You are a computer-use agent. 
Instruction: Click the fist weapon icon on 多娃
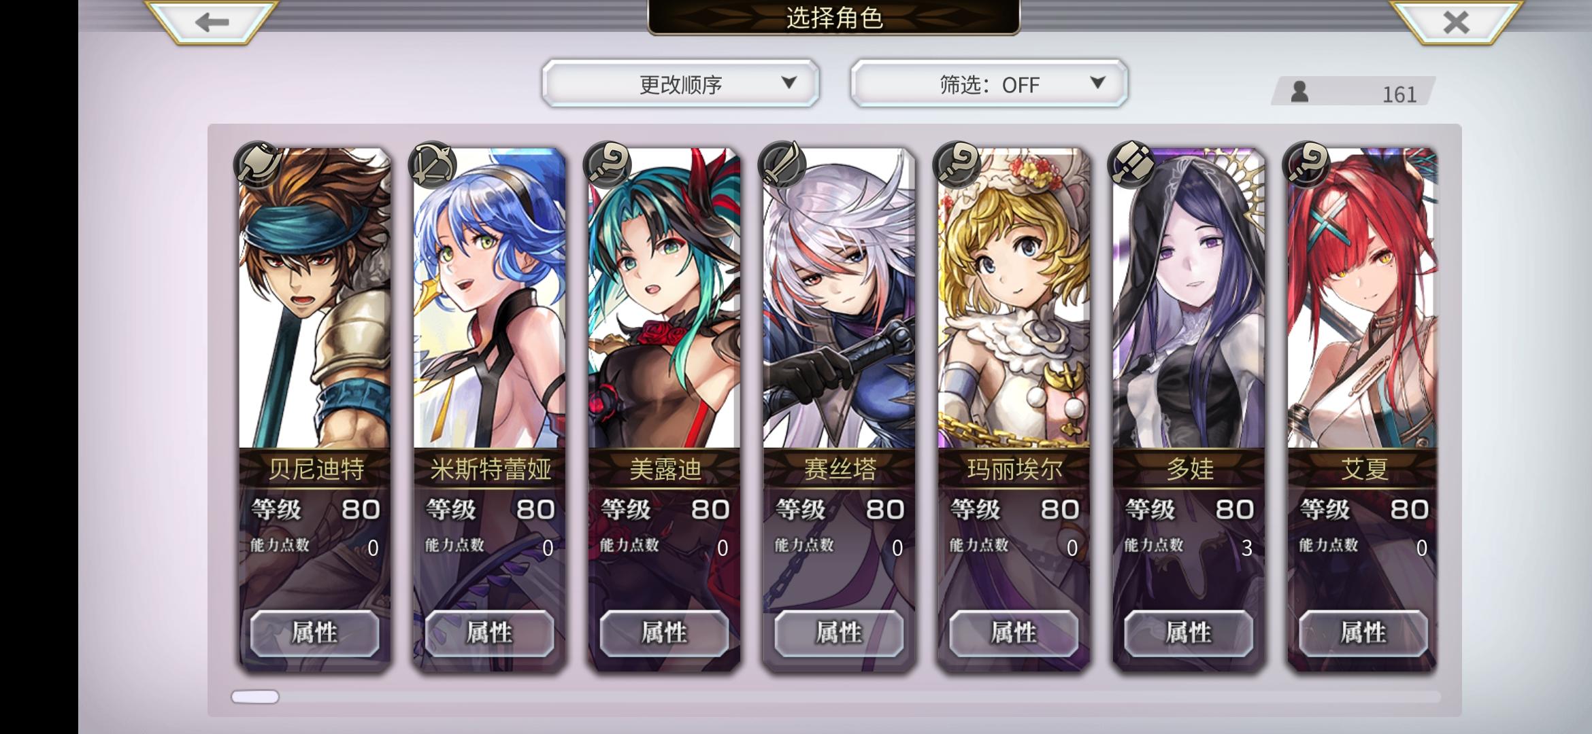[1131, 165]
